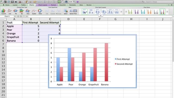This screenshot has height=98, width=174.
Task: Apply the gray chart style
Action: click(156, 11)
